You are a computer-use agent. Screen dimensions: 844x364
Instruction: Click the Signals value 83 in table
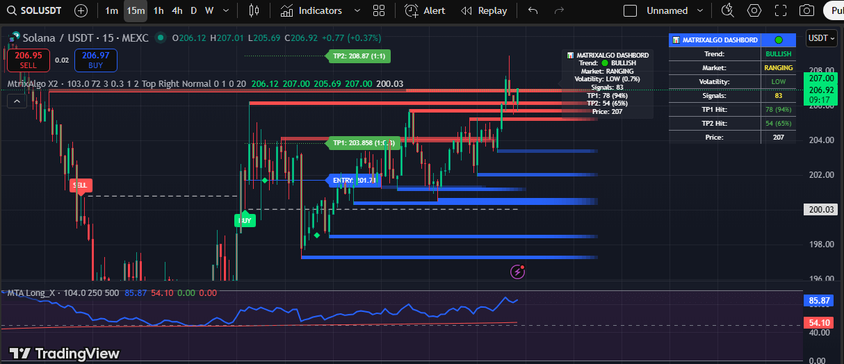(778, 95)
